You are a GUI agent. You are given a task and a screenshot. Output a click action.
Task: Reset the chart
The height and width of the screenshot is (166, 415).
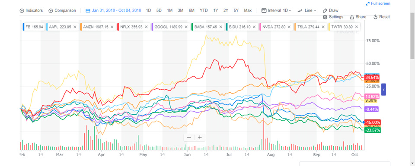pyautogui.click(x=381, y=17)
